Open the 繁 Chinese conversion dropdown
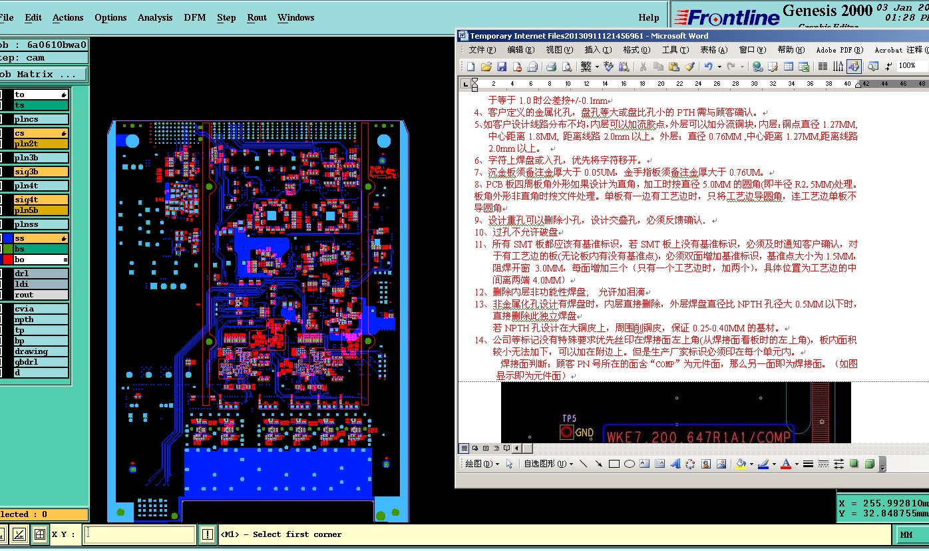This screenshot has width=929, height=551. 597,66
